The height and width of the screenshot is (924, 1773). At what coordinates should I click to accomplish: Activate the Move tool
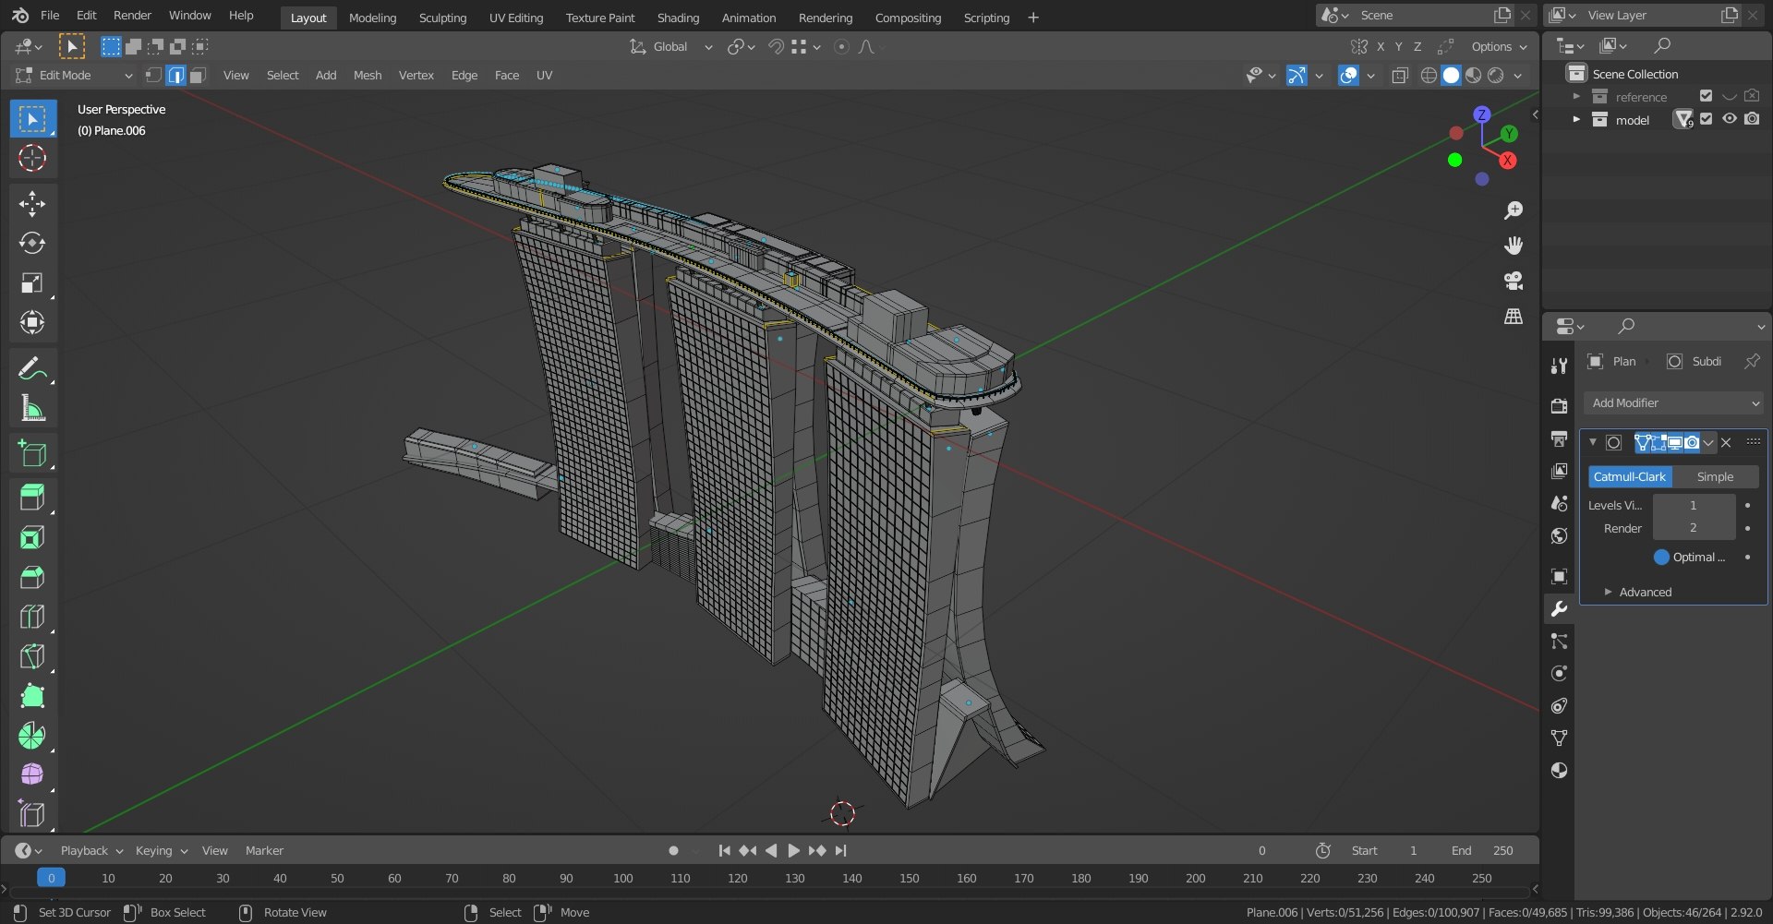(32, 204)
